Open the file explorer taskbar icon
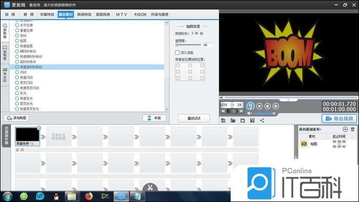Image resolution: width=359 pixels, height=202 pixels. (x=72, y=196)
